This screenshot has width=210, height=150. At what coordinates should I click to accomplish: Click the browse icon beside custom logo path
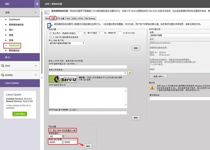[130, 73]
